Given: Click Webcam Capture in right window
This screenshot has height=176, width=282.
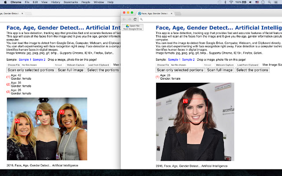Looking at the screenshot, I should pos(225,65).
